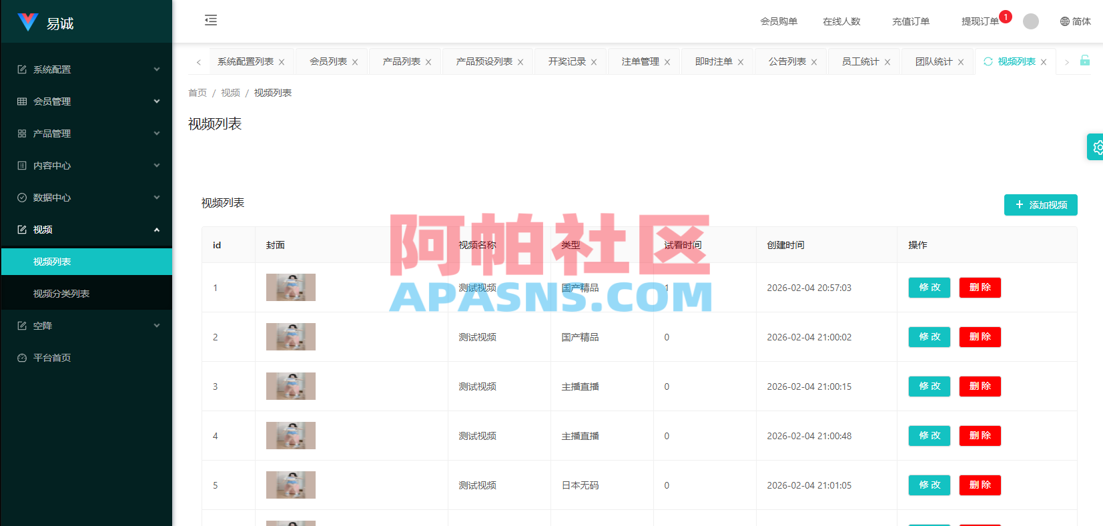Switch to the 产品预设列表 tab

(x=484, y=61)
